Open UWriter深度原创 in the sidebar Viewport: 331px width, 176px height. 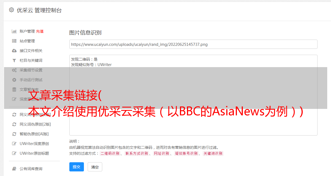[x=34, y=144]
